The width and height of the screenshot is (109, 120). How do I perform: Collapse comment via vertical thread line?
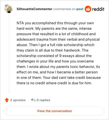pos(9,54)
